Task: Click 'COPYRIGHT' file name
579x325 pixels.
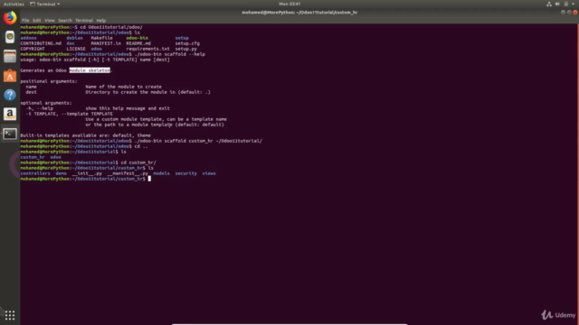Action: point(33,49)
